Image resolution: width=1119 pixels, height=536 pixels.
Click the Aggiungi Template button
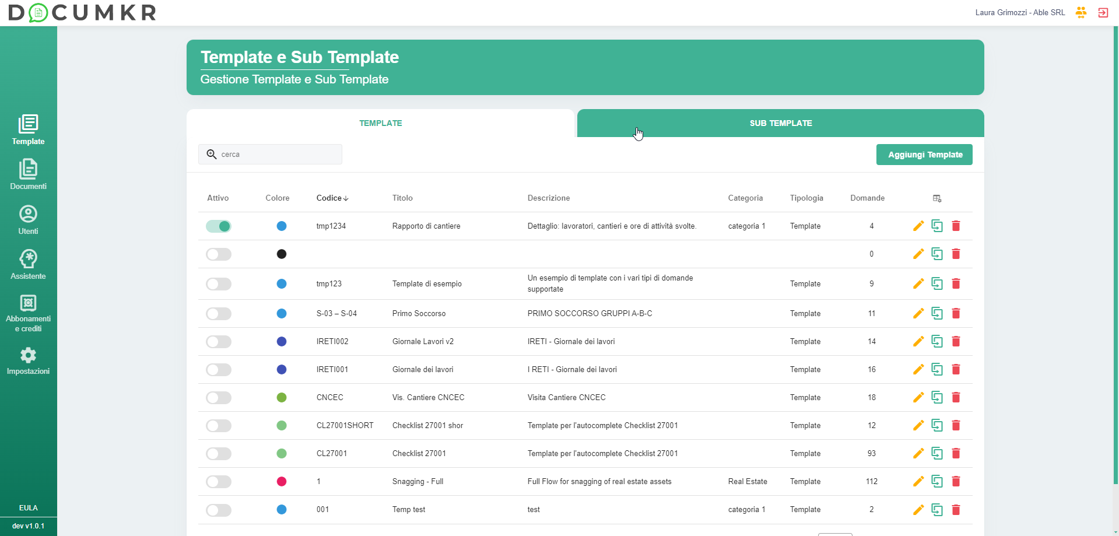(924, 155)
